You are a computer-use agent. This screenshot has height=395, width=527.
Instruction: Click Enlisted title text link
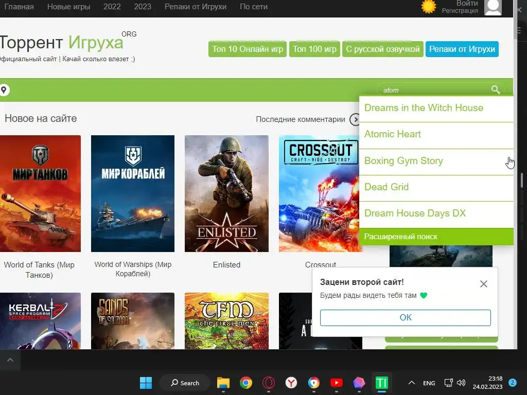click(x=226, y=265)
